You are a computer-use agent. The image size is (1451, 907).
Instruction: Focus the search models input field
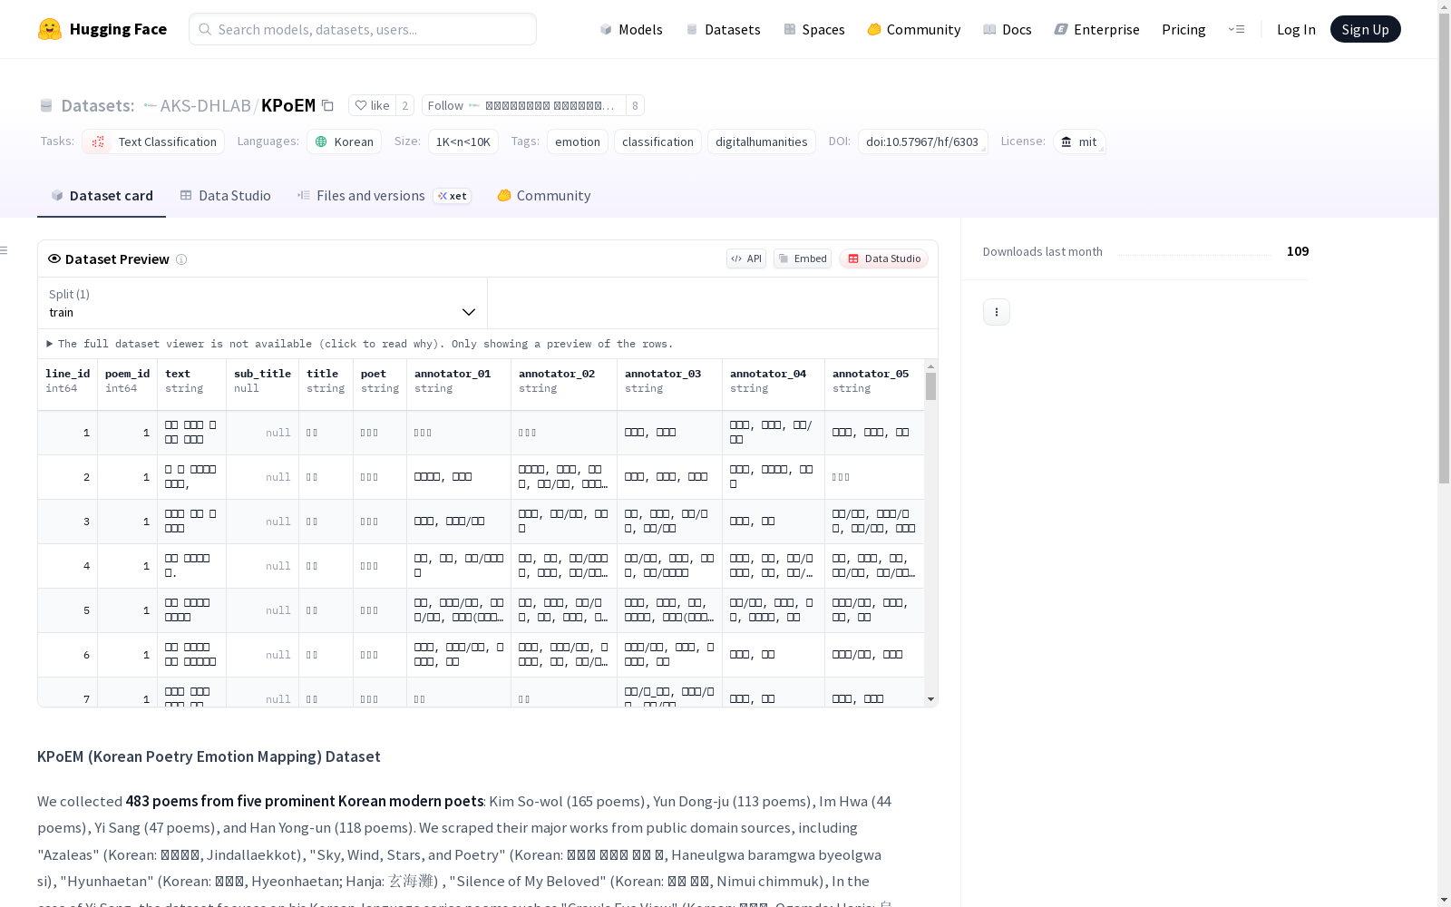tap(363, 29)
